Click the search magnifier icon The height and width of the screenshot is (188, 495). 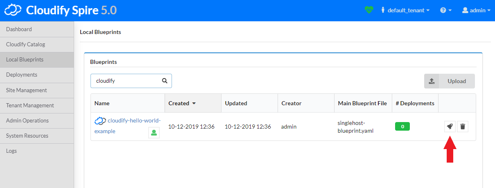pyautogui.click(x=165, y=81)
